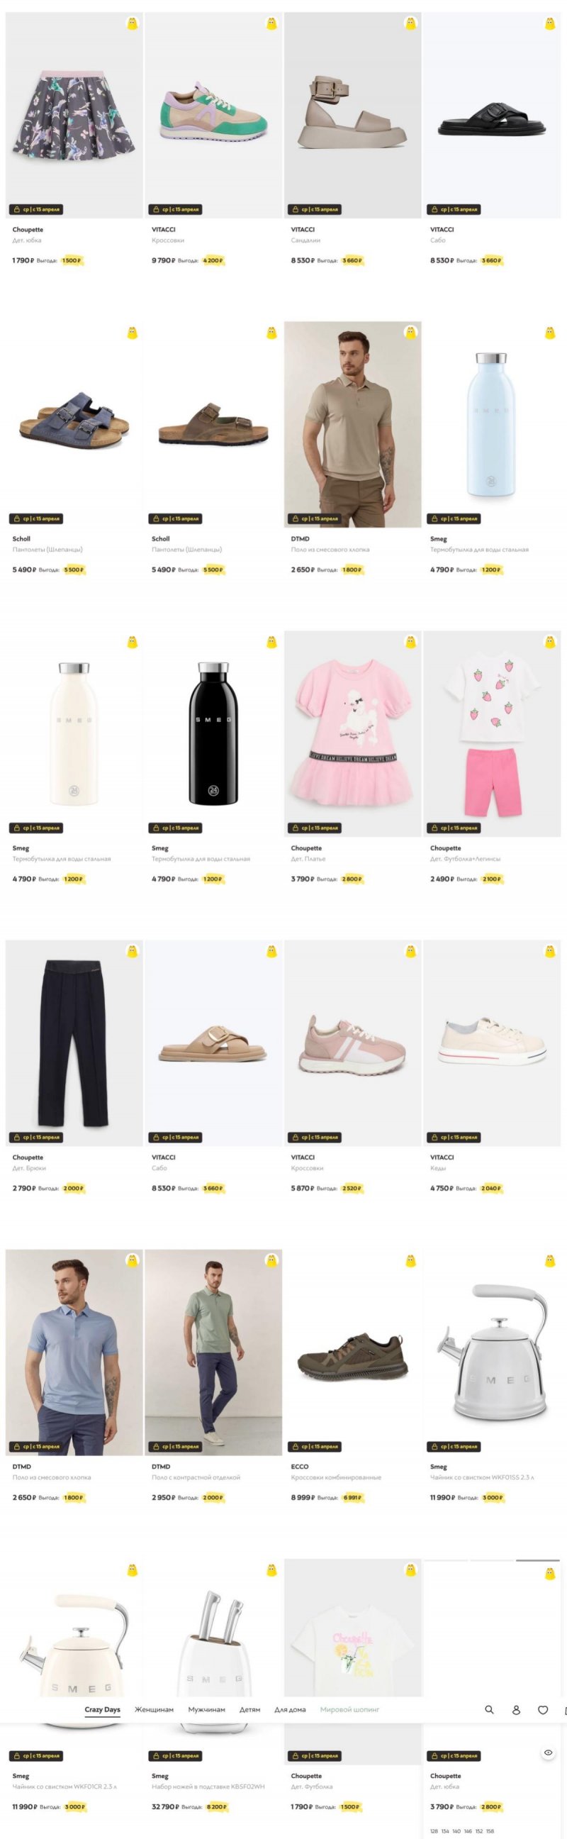567x1839 pixels.
Task: Open the black Smeg thermo bottle thumbnail
Action: pos(213,733)
